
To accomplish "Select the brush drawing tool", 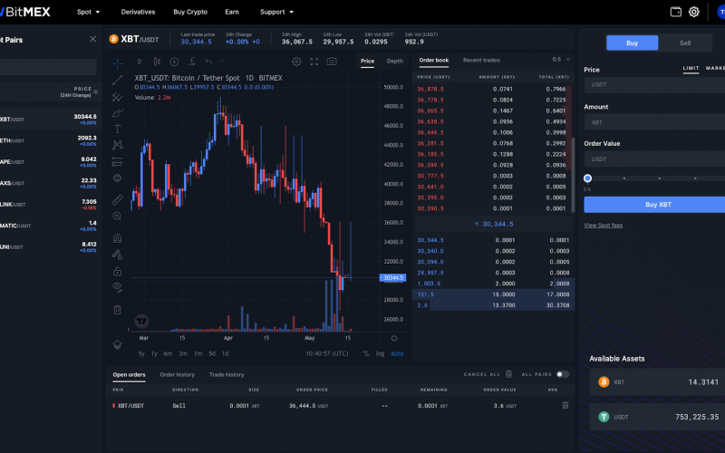I will (118, 112).
